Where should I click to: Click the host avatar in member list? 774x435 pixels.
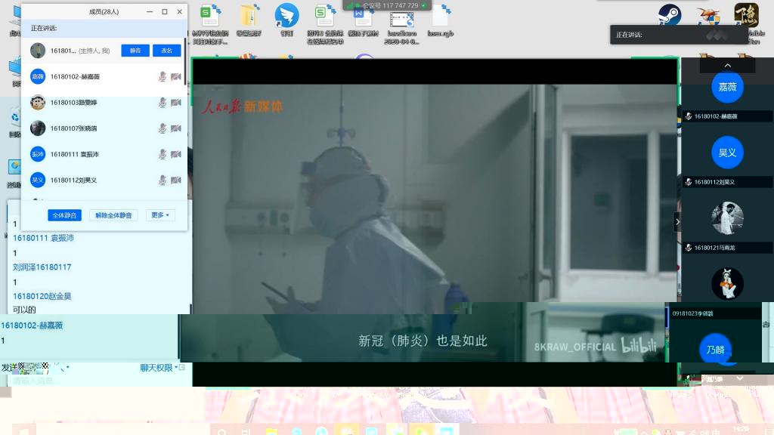pos(38,51)
